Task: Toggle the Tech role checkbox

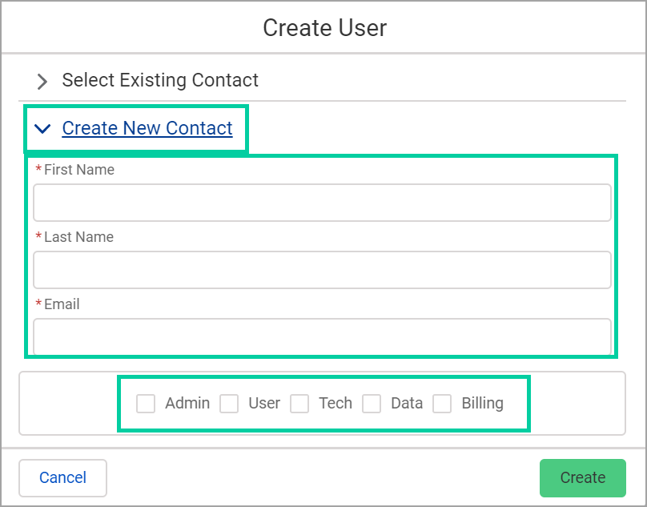Action: pos(299,404)
